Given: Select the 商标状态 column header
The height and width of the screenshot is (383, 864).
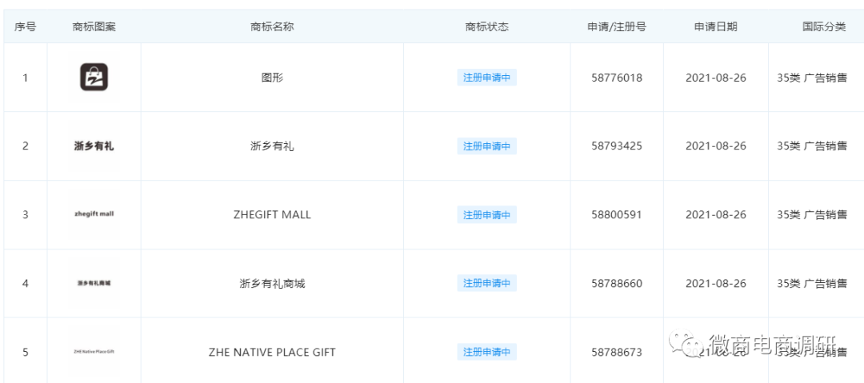Looking at the screenshot, I should [486, 27].
